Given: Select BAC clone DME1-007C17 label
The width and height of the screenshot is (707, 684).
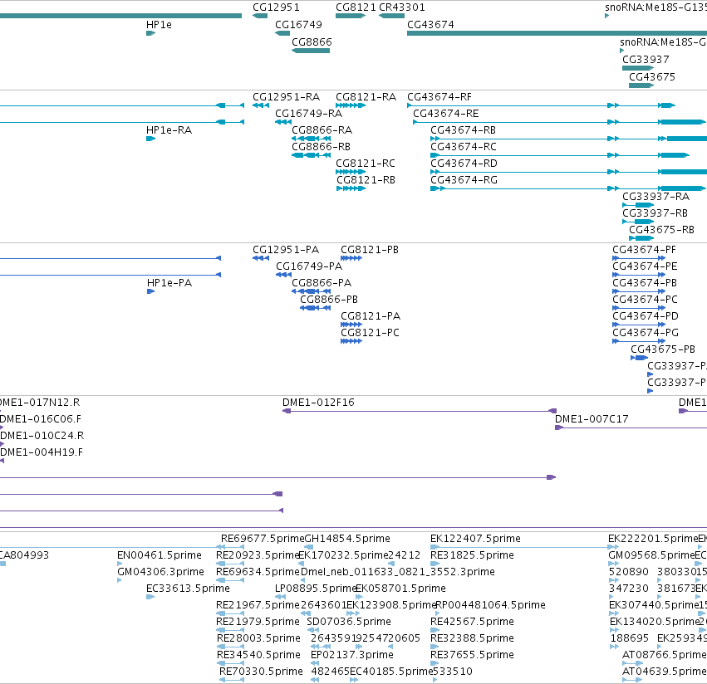Looking at the screenshot, I should pos(592,419).
